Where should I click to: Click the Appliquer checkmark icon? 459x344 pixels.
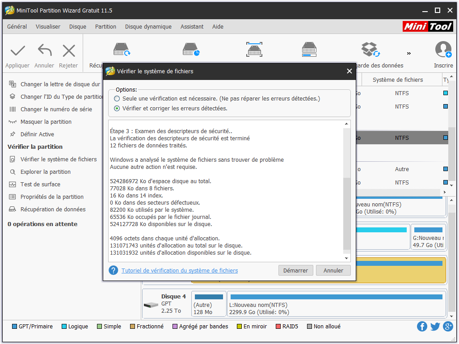pyautogui.click(x=17, y=51)
